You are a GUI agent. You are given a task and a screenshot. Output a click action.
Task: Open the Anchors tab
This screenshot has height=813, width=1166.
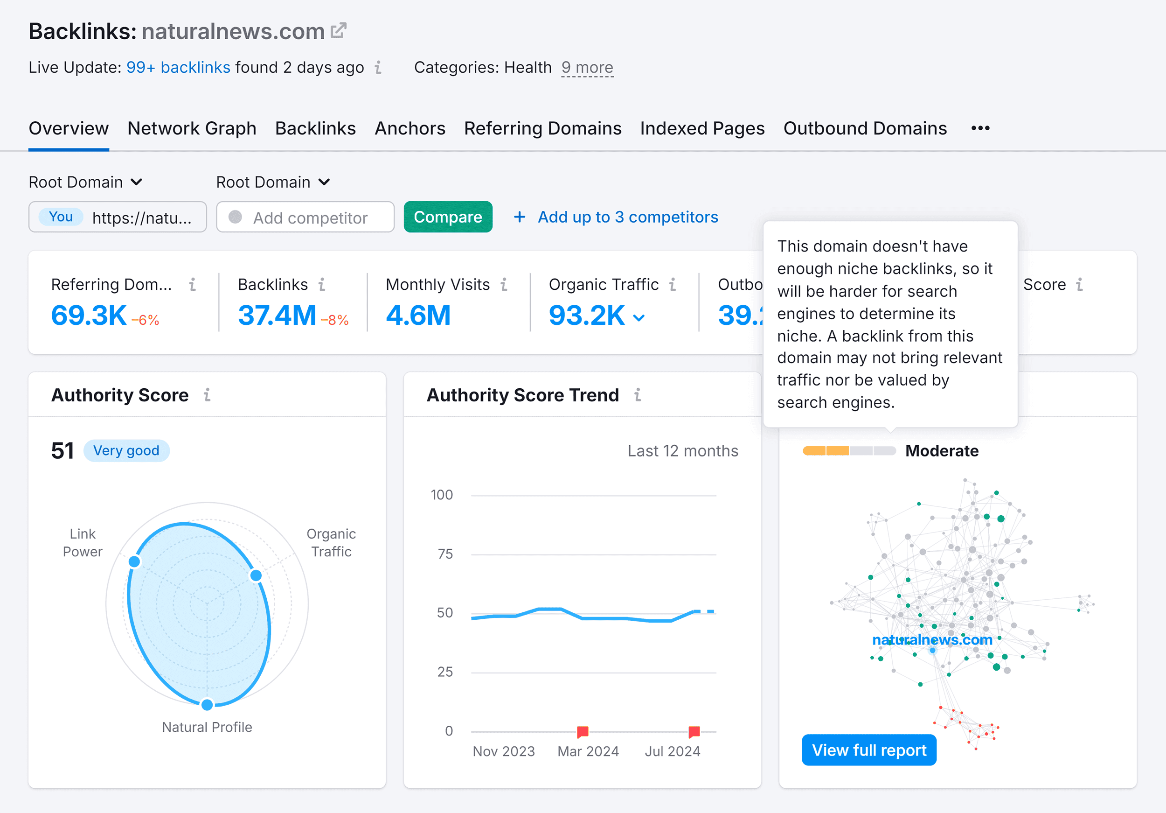click(410, 128)
